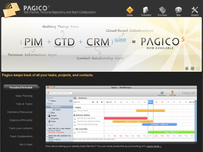Switch to Daily Planning tab

[24, 96]
